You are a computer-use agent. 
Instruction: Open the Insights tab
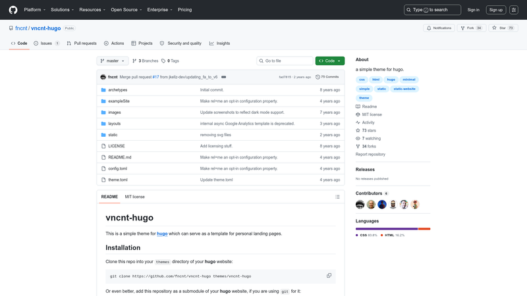coord(219,43)
